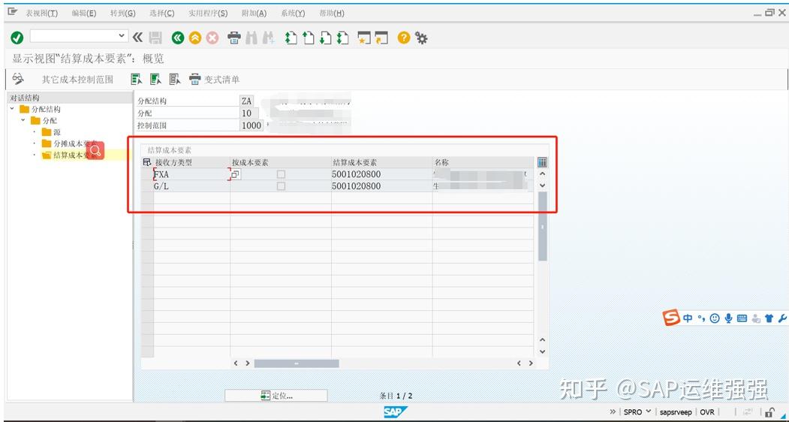
Task: Click the Find binoculars icon
Action: (x=251, y=38)
